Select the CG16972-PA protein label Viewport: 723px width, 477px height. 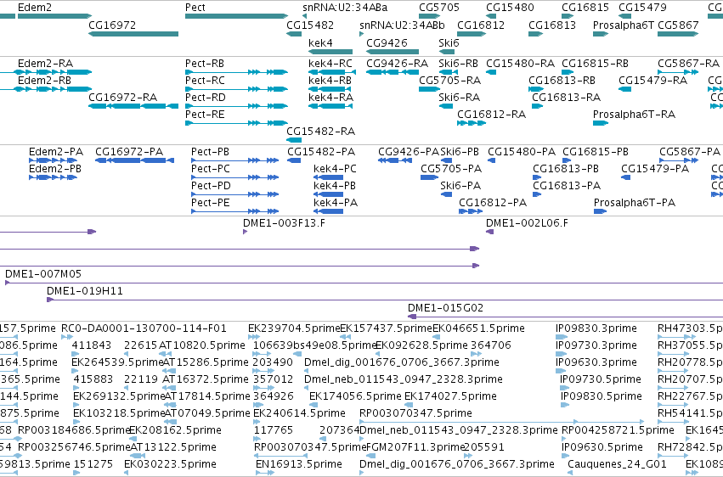(129, 151)
